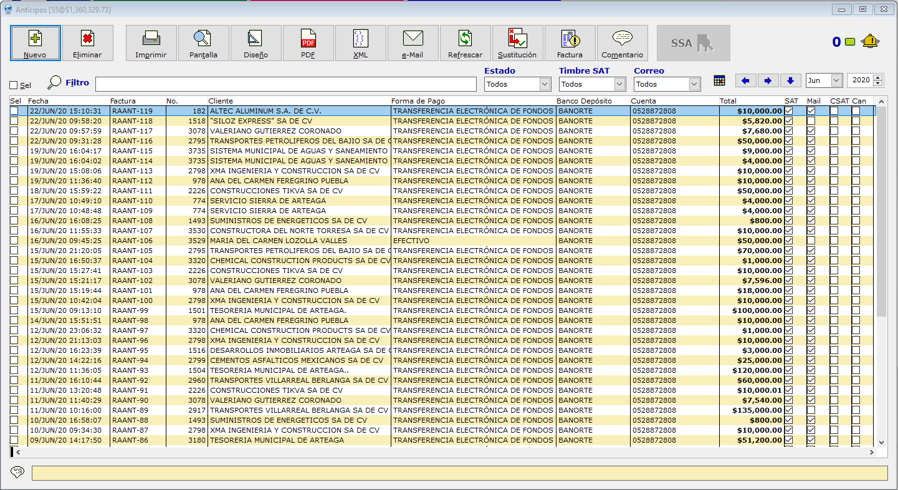Click the Comentario speech bubble icon
The image size is (898, 490).
[622, 39]
